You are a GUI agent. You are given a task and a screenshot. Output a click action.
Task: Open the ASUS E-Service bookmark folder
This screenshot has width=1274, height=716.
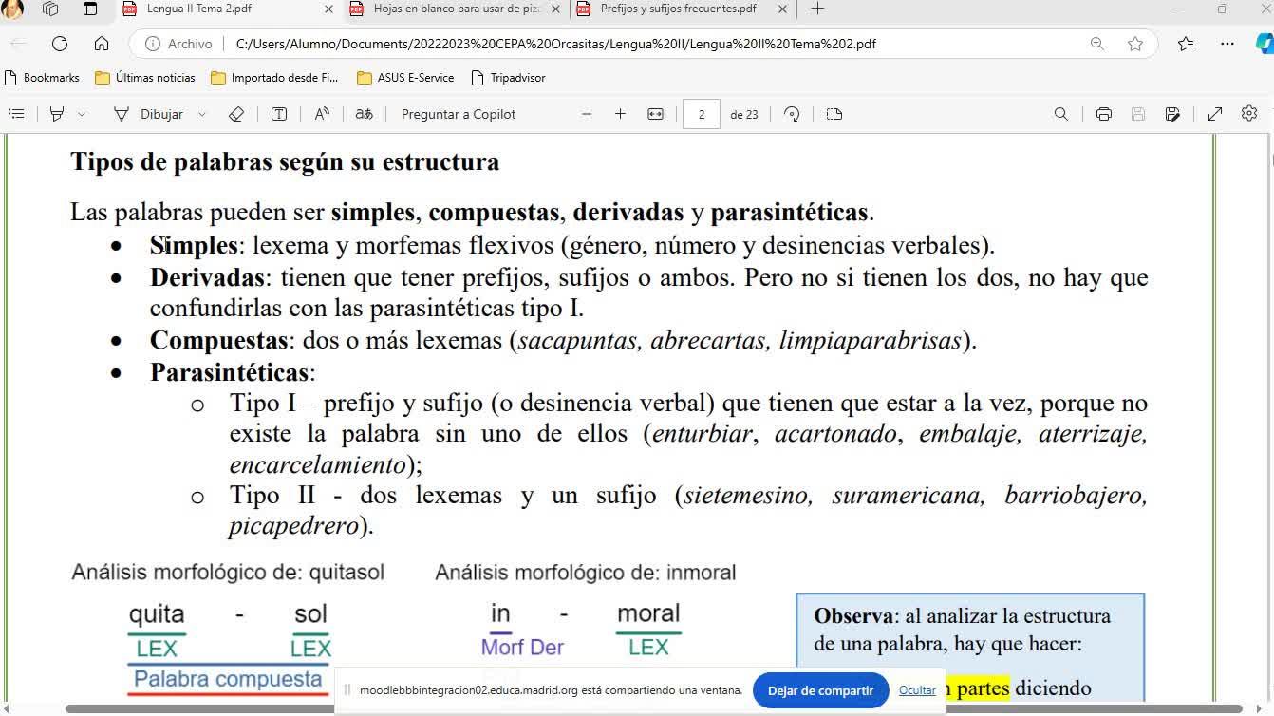(x=405, y=78)
